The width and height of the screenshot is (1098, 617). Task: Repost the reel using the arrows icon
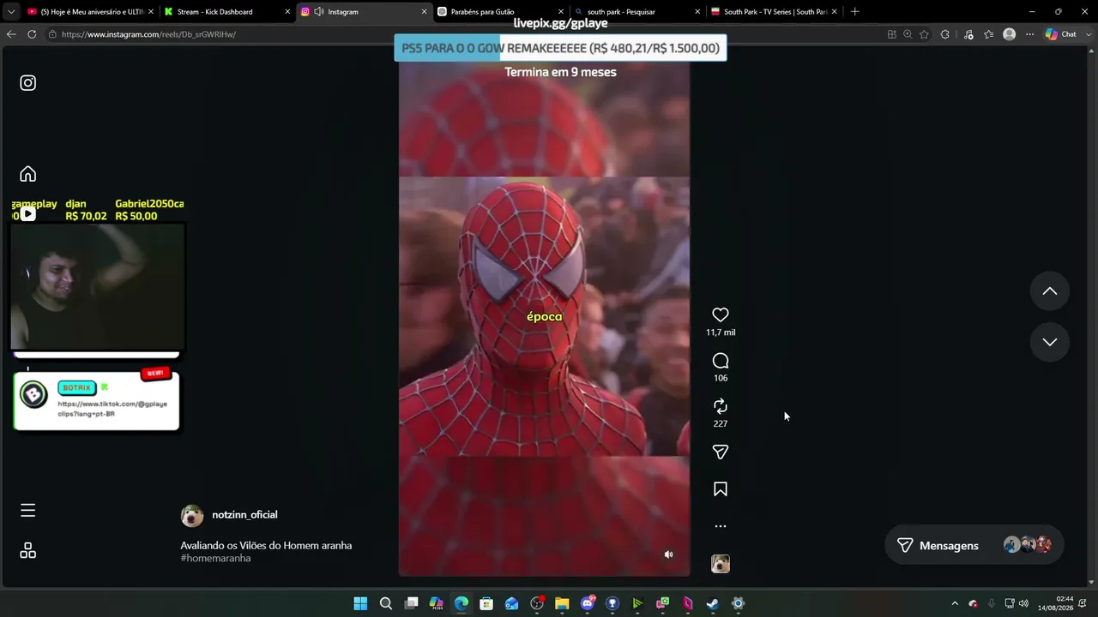coord(721,406)
